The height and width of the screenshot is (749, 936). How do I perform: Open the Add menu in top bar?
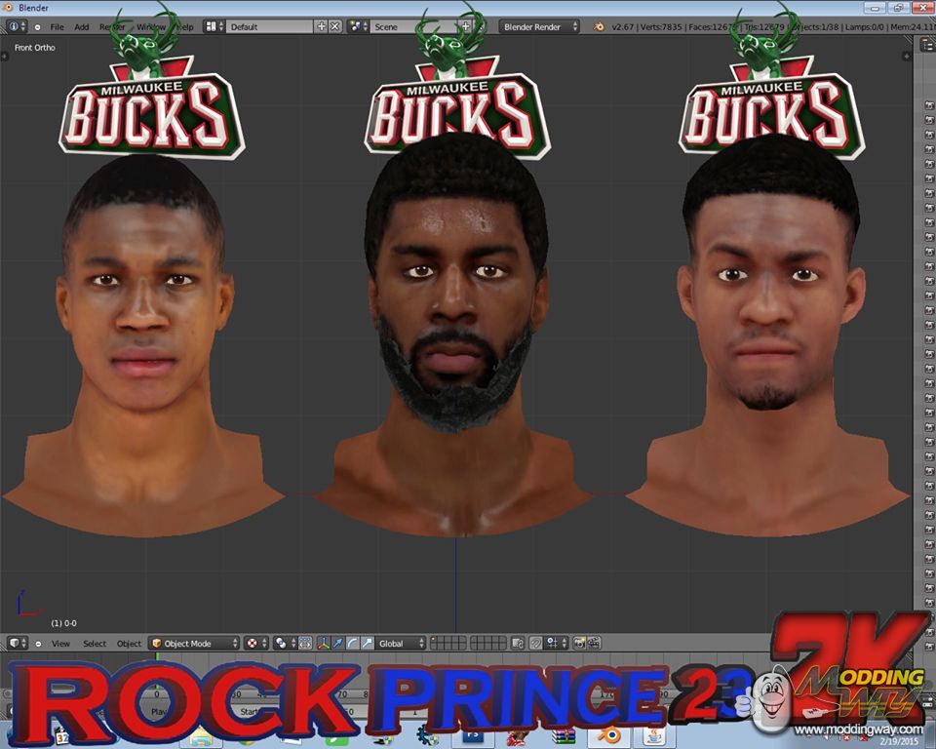[81, 26]
